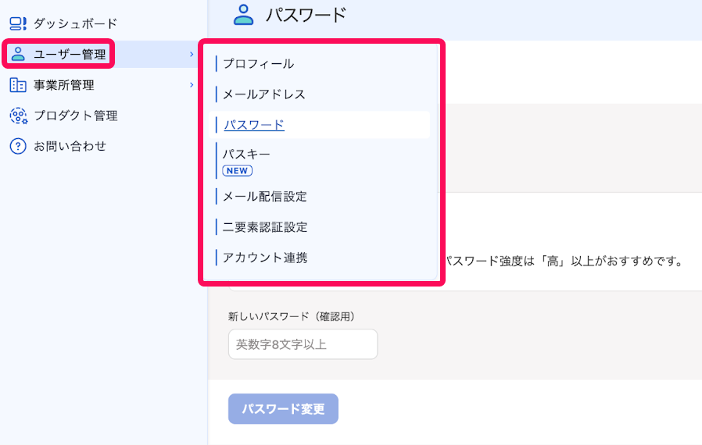Select メールアドレス submenu item
The height and width of the screenshot is (445, 702).
pos(264,94)
